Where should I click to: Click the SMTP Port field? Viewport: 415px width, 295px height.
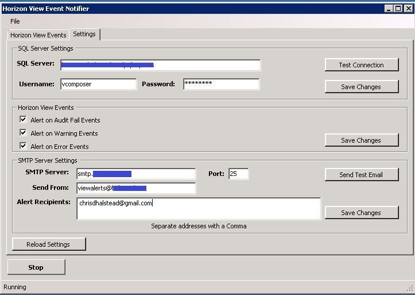pyautogui.click(x=238, y=174)
